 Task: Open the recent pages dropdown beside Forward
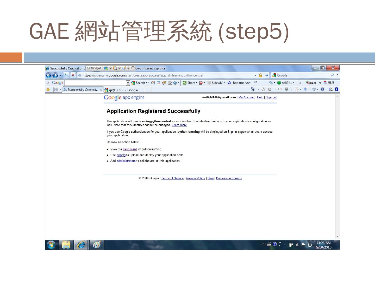60,75
